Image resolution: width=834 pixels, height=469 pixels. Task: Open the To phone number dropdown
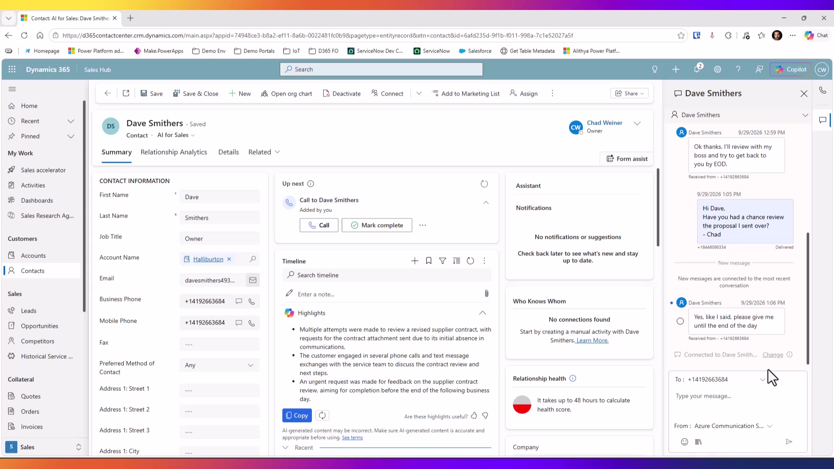(762, 380)
